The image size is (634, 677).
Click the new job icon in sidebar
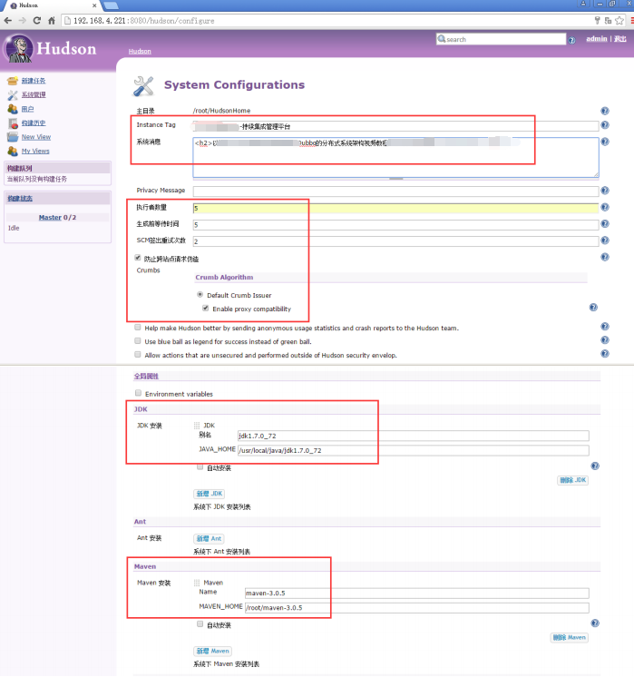point(13,81)
